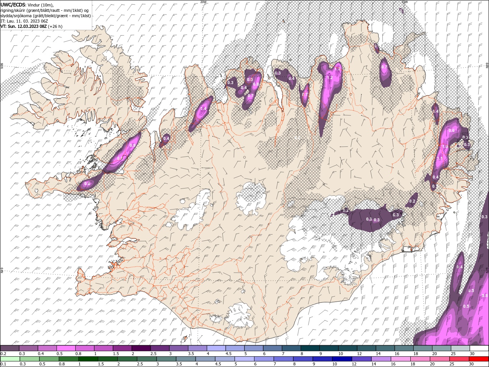This screenshot has height=367, width=489.
Task: Select the "0.2" label on the snow scale
Action: click(3, 354)
